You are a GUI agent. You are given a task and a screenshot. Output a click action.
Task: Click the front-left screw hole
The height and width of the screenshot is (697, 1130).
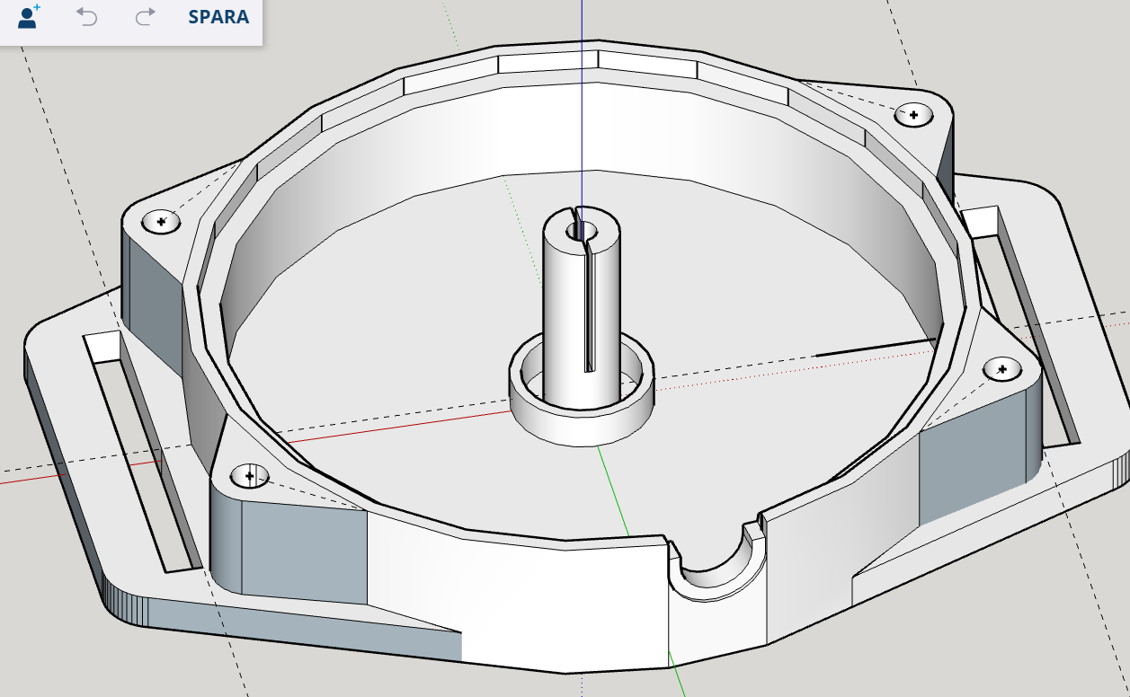click(x=249, y=475)
